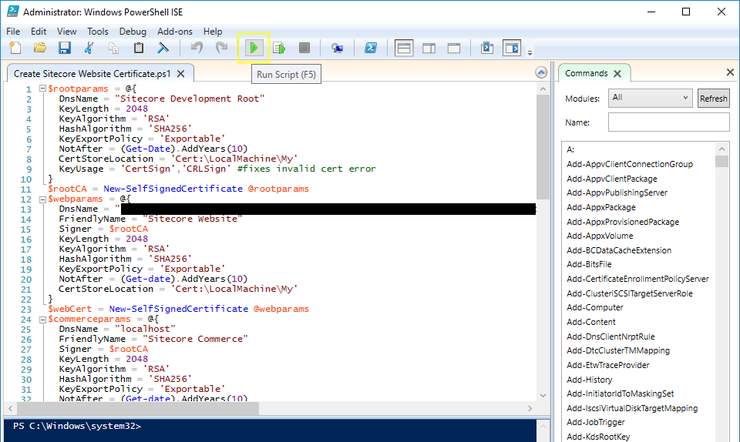Viewport: 740px width, 442px height.
Task: Select Add-ClusteriSCSITargetServerRole command
Action: coord(630,293)
